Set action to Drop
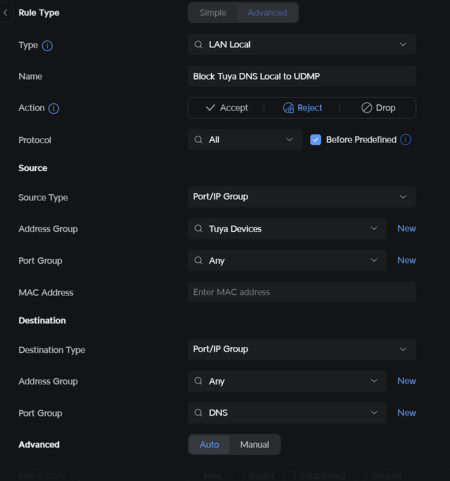The height and width of the screenshot is (481, 450). pyautogui.click(x=378, y=107)
